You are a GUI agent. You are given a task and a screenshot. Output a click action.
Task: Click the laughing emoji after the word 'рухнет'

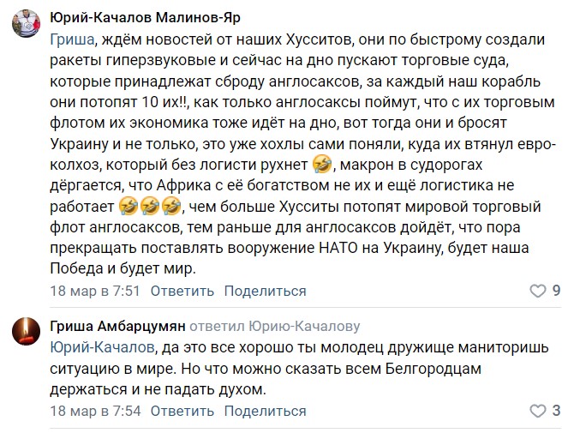click(x=297, y=163)
